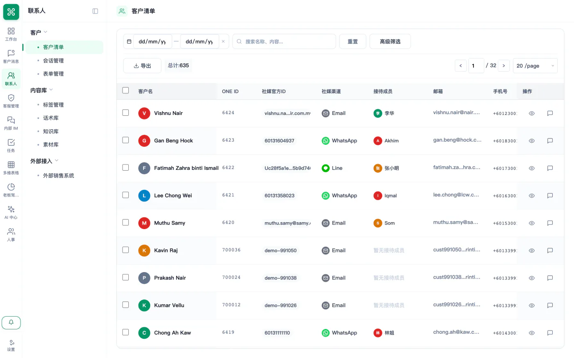The image size is (574, 358).
Task: Open 内部 IM chat icon
Action: pos(11,123)
